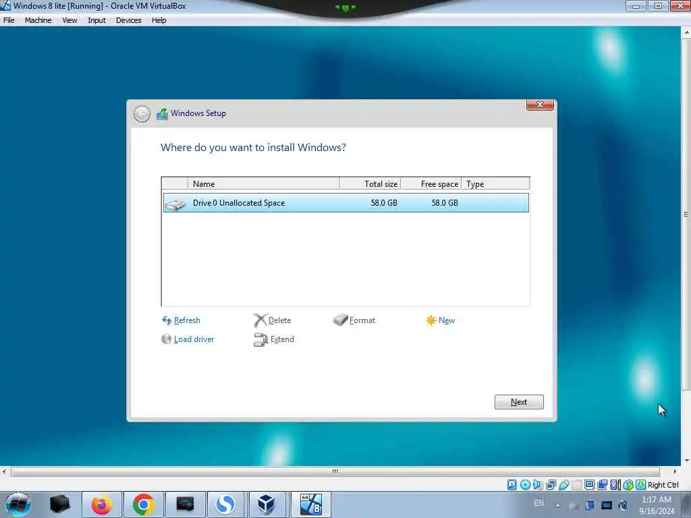Click the VM window's left scroll arrow
Screen dimensions: 691x518
point(4,471)
